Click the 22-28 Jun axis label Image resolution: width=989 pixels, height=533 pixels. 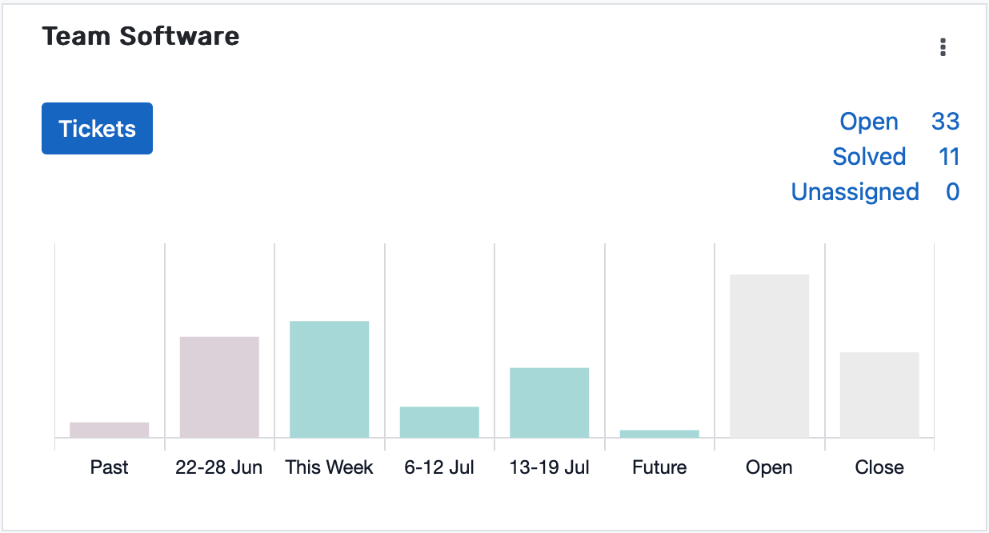tap(219, 467)
